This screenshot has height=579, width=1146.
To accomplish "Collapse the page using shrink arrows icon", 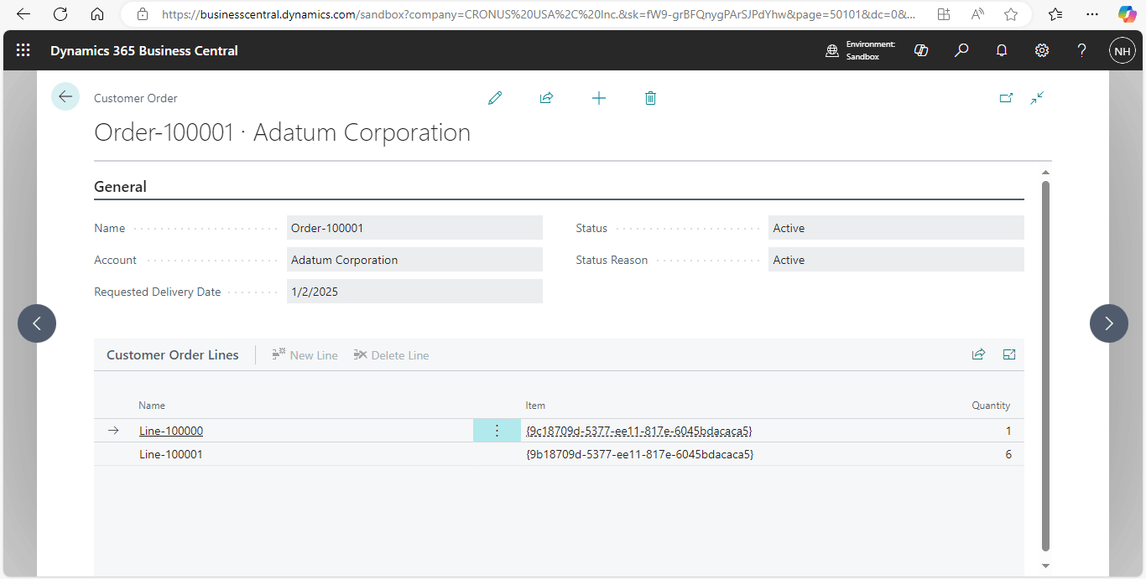I will click(x=1037, y=98).
